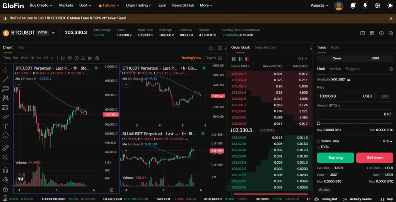Switch to the Info tab
Screen dimensions: 396x202
[x=21, y=48]
